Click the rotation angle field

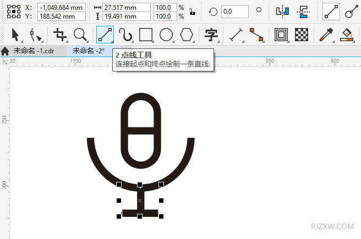pos(234,11)
